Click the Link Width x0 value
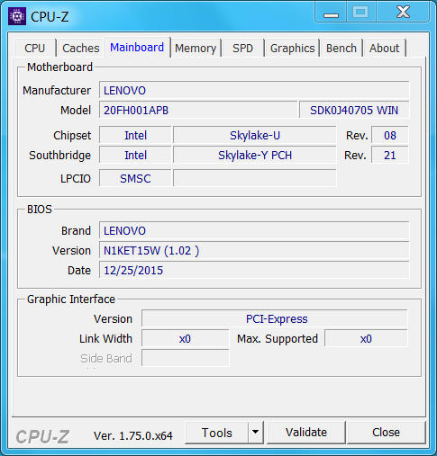This screenshot has height=456, width=437. point(186,338)
